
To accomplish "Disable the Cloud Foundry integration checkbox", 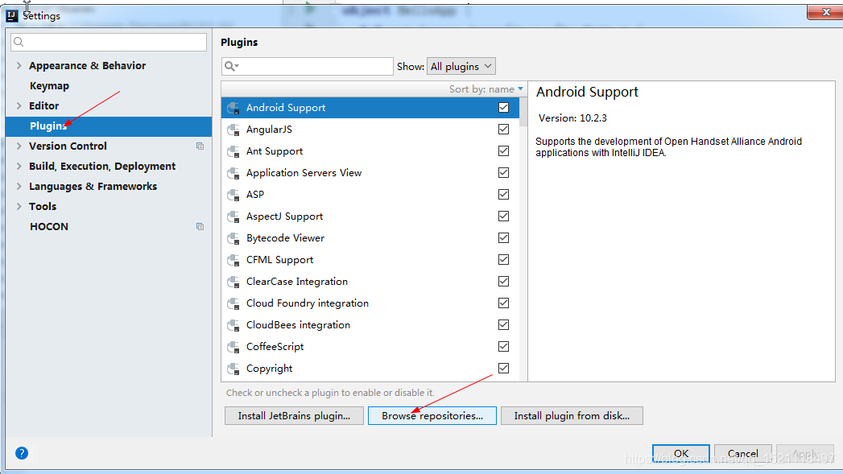I will [503, 303].
